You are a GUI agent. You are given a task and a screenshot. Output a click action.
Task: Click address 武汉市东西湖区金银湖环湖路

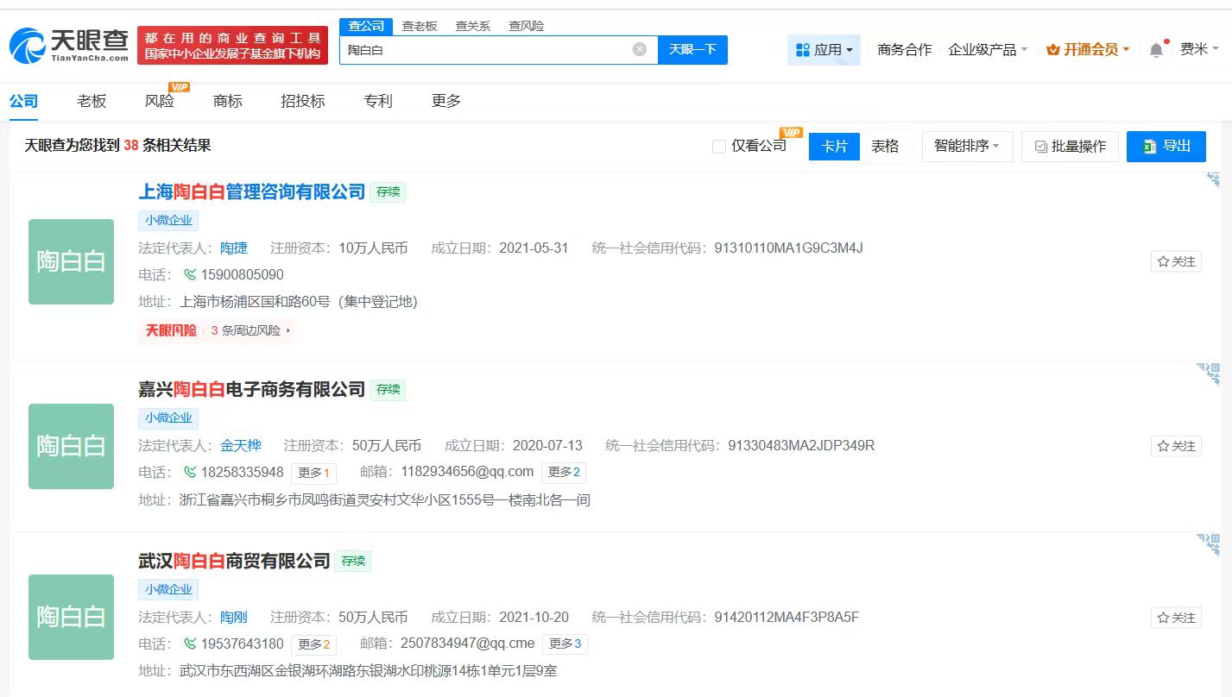(369, 670)
